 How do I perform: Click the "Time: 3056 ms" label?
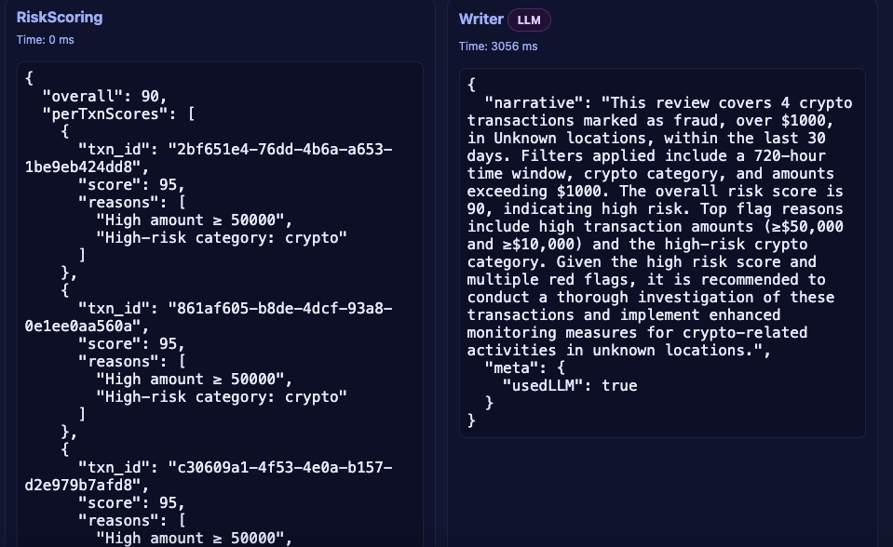pyautogui.click(x=498, y=46)
